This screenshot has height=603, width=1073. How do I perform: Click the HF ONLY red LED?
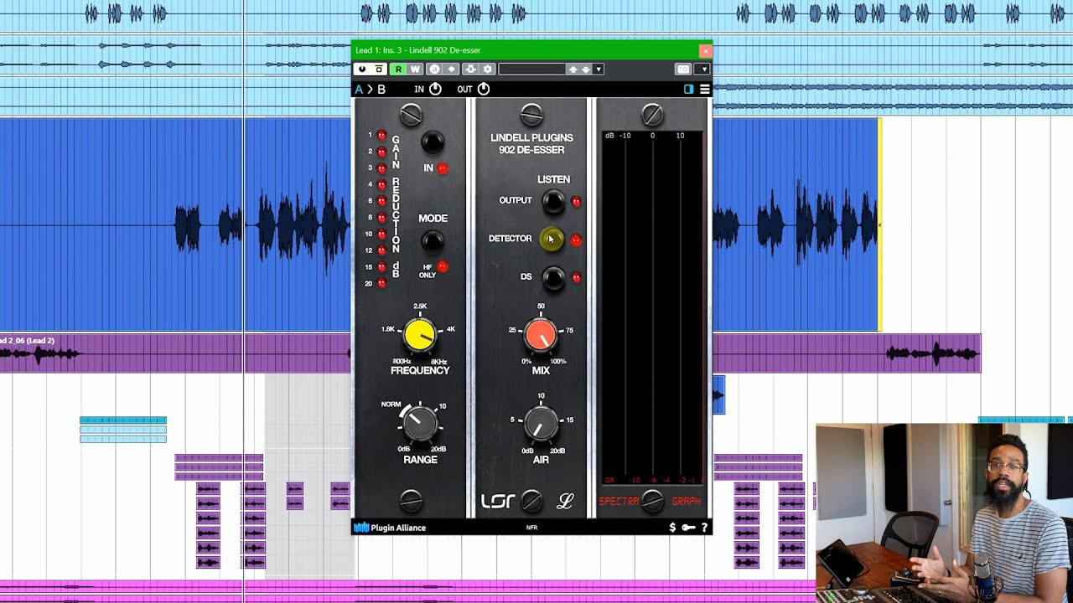pyautogui.click(x=443, y=267)
